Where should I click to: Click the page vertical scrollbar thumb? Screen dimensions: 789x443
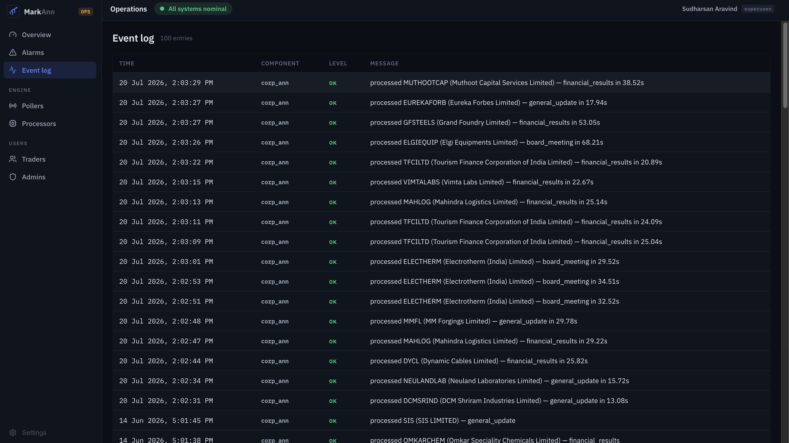coord(785,65)
